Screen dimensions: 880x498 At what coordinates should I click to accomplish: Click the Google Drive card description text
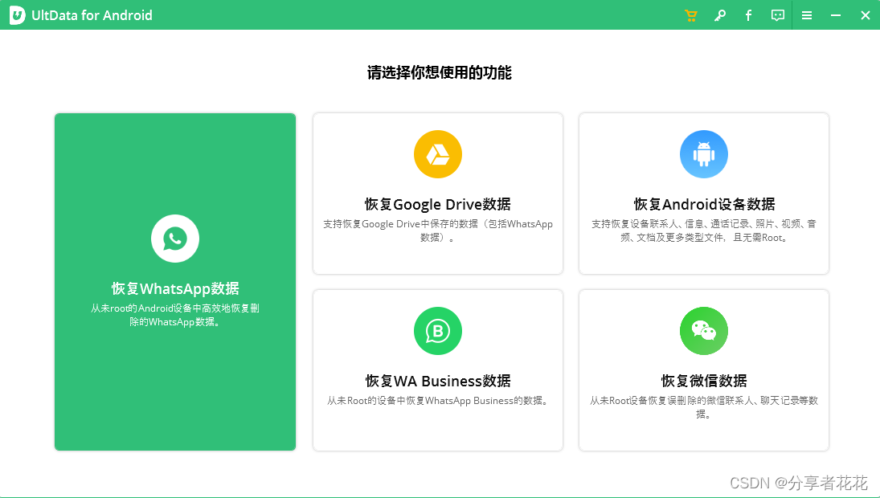(x=438, y=231)
